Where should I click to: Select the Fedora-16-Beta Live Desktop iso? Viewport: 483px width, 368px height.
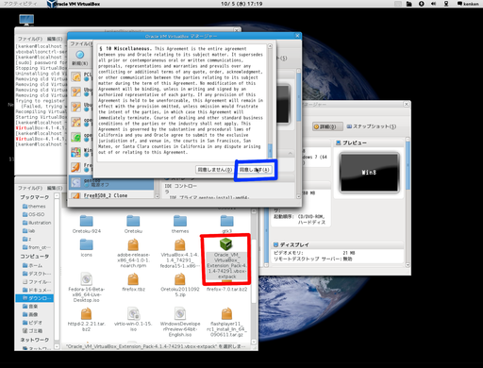[x=87, y=288]
